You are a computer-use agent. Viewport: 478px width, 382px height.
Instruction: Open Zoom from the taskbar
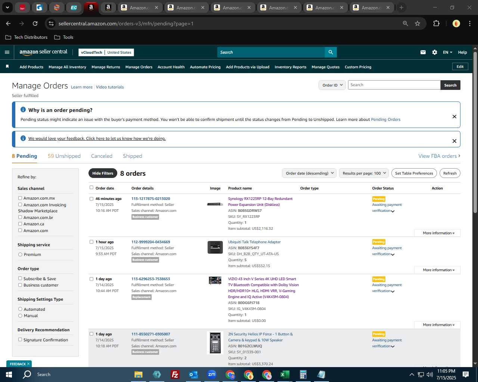tap(211, 375)
